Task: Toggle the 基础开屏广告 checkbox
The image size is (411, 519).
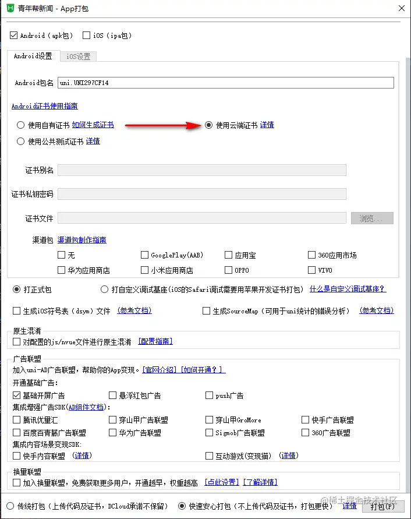Action: [16, 395]
